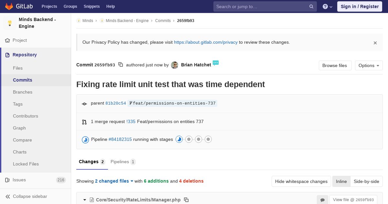
Task: Expand the 2 changed files dropdown
Action: pyautogui.click(x=114, y=181)
